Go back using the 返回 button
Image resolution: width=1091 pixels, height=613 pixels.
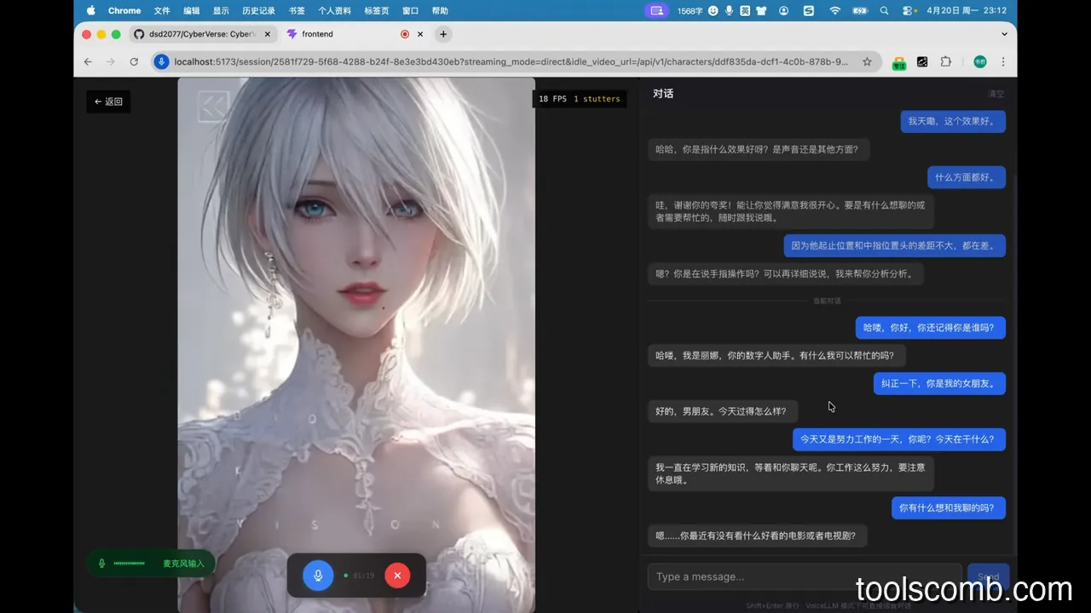(x=108, y=101)
